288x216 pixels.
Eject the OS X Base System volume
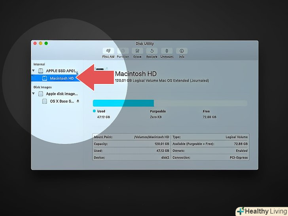78,101
